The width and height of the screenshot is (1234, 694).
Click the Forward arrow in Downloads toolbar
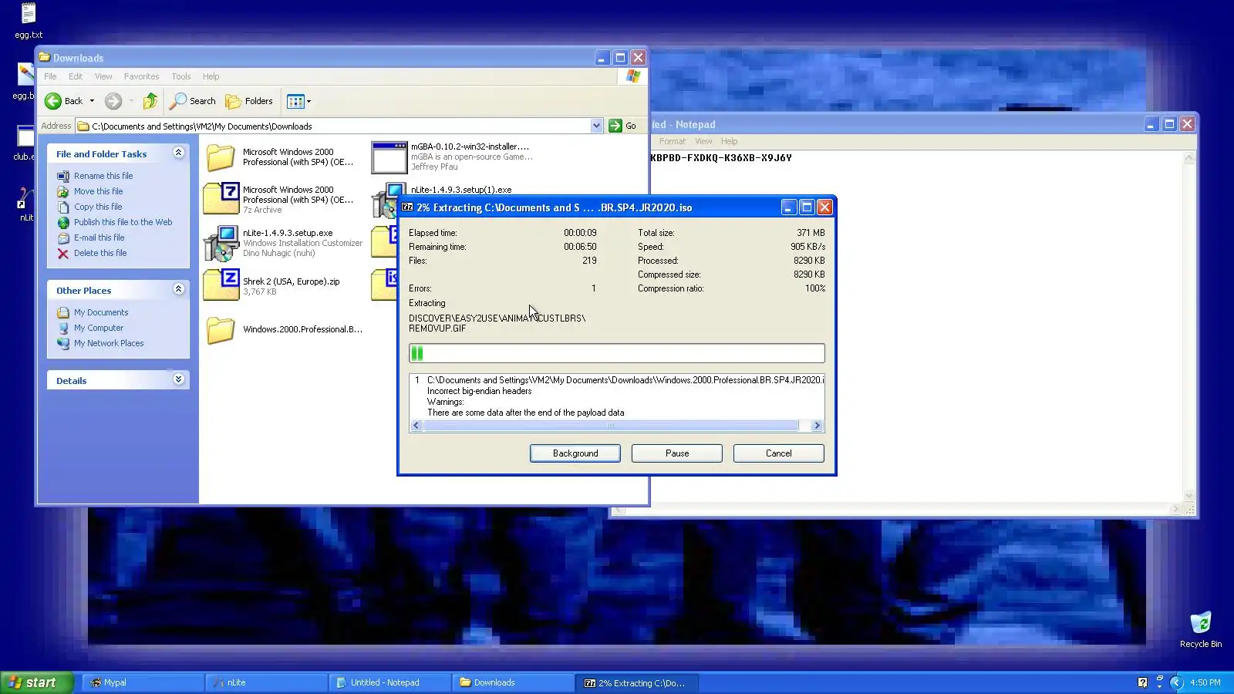coord(113,101)
